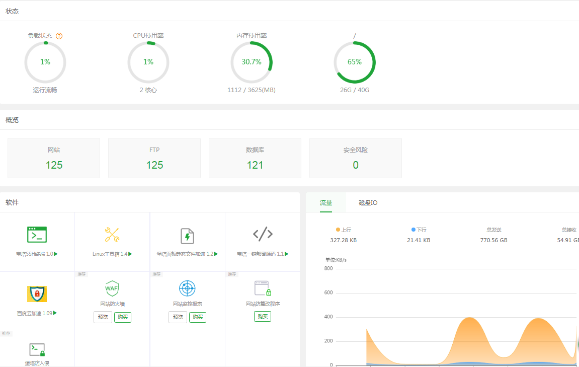Screen dimensions: 579x367
Task: Click the arrow next to 宝塔一键部署源码 1.1
Action: [x=287, y=254]
